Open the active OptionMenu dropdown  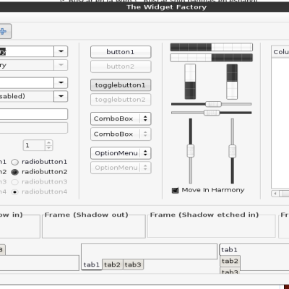(121, 153)
